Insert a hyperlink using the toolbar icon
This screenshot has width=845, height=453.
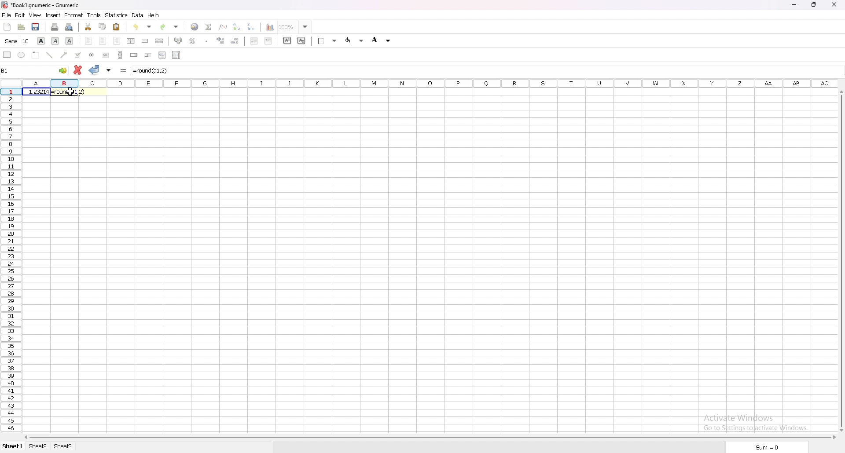point(195,27)
